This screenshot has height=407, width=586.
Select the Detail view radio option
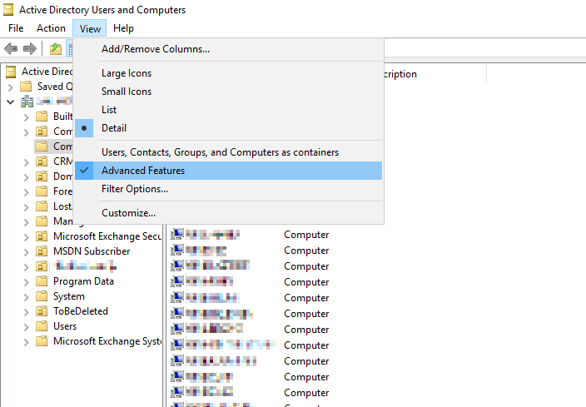tap(228, 128)
